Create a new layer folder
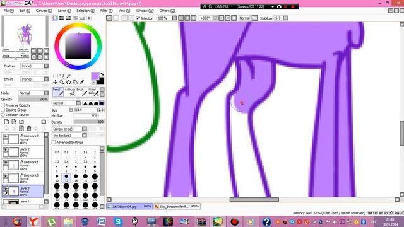The image size is (404, 227). [21, 122]
